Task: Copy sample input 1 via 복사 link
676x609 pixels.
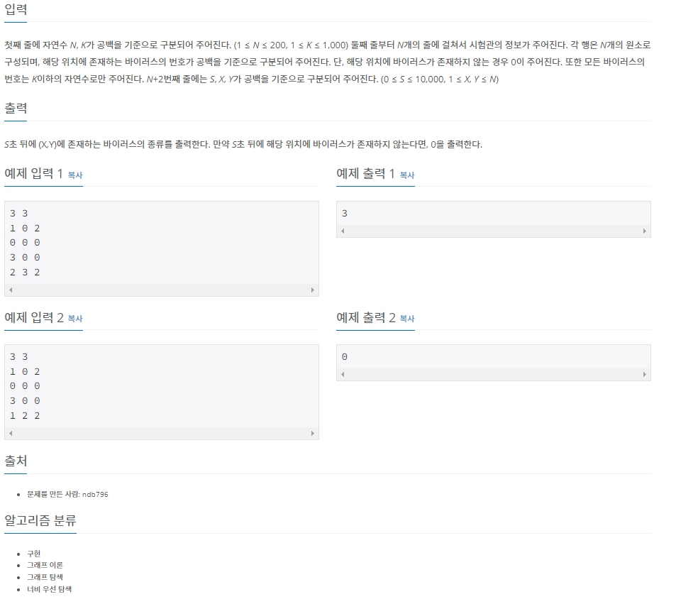Action: (75, 175)
